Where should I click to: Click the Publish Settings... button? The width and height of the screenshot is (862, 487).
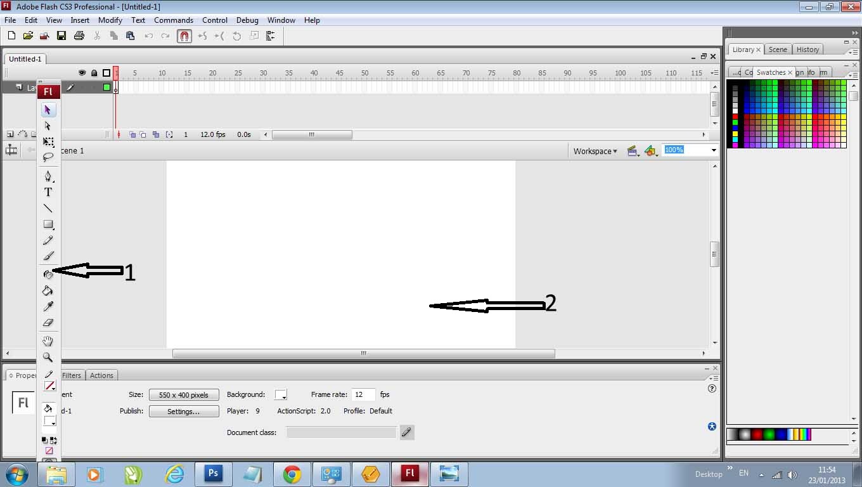(184, 412)
